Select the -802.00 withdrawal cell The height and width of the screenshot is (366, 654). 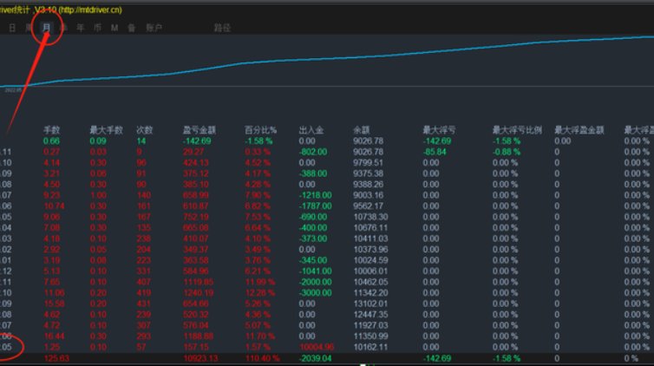coord(313,152)
